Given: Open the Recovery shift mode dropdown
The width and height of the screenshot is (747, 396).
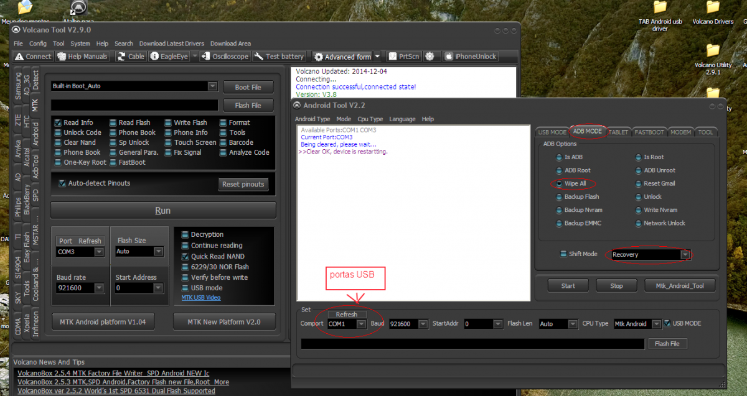Looking at the screenshot, I should pos(685,254).
